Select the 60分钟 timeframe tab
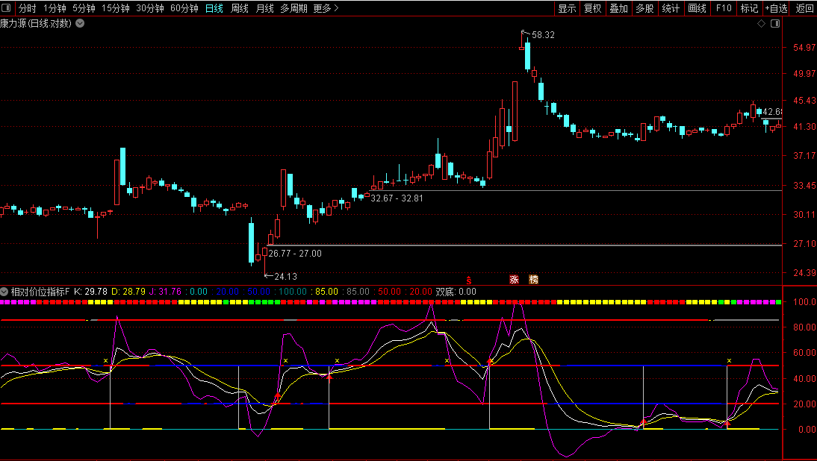Screen dimensions: 817x461 click(x=184, y=8)
